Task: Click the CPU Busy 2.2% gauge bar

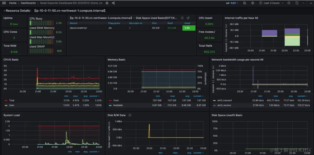Action: (x=42, y=23)
